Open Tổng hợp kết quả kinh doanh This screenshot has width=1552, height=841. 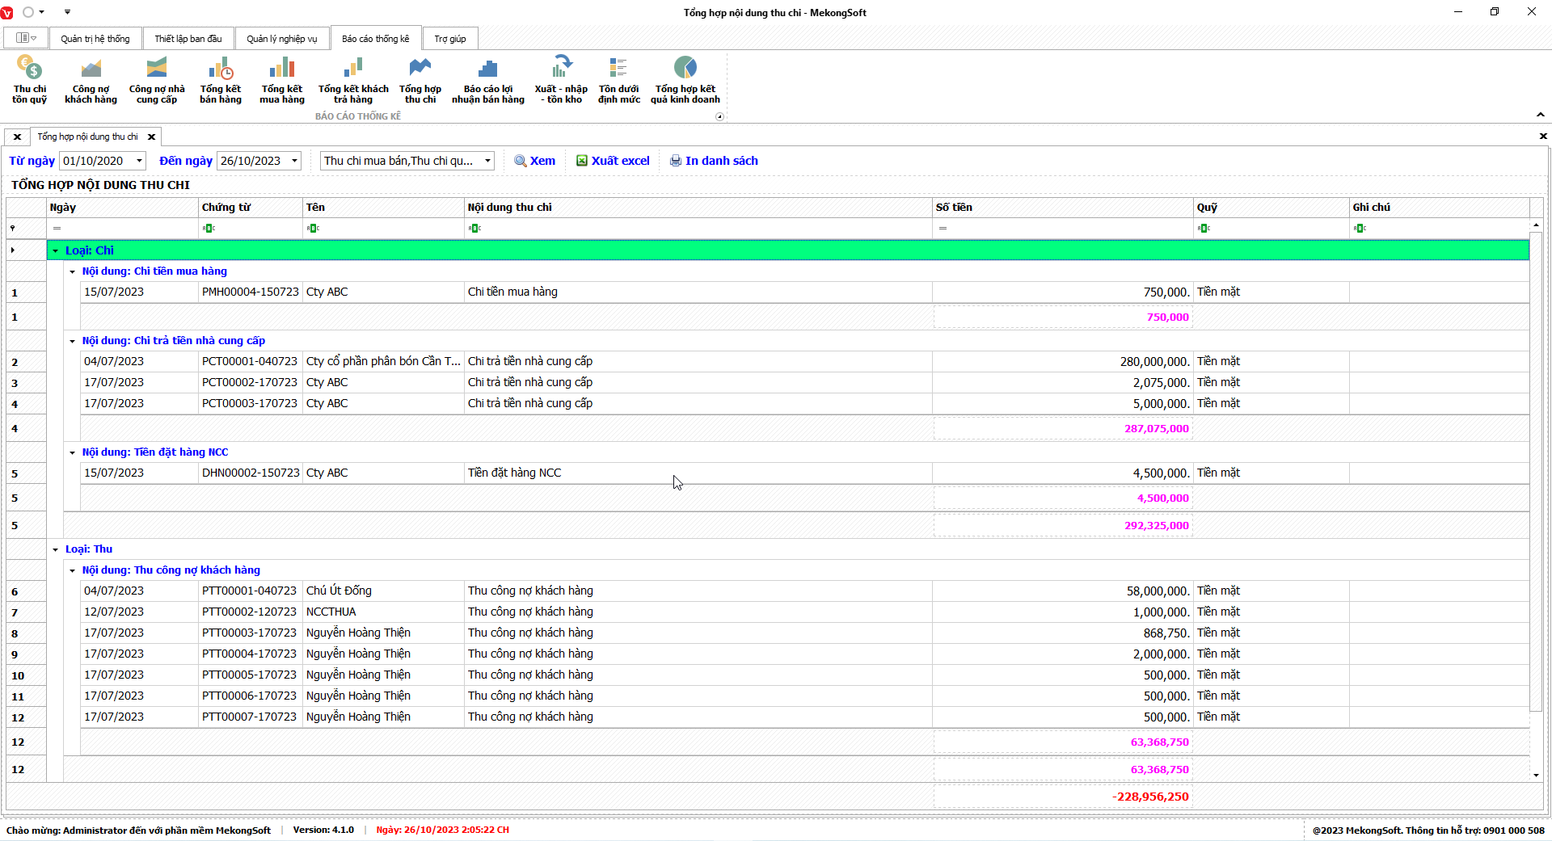[685, 79]
